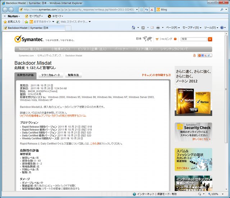The width and height of the screenshot is (230, 198).
Task: Click the Norton 2012 product advertisement
Action: [x=193, y=91]
